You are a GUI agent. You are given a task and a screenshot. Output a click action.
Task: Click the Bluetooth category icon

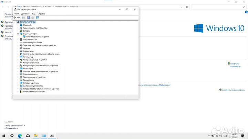[21, 25]
